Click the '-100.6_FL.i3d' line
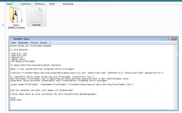Screen dimensions: 182x113 click(18, 53)
